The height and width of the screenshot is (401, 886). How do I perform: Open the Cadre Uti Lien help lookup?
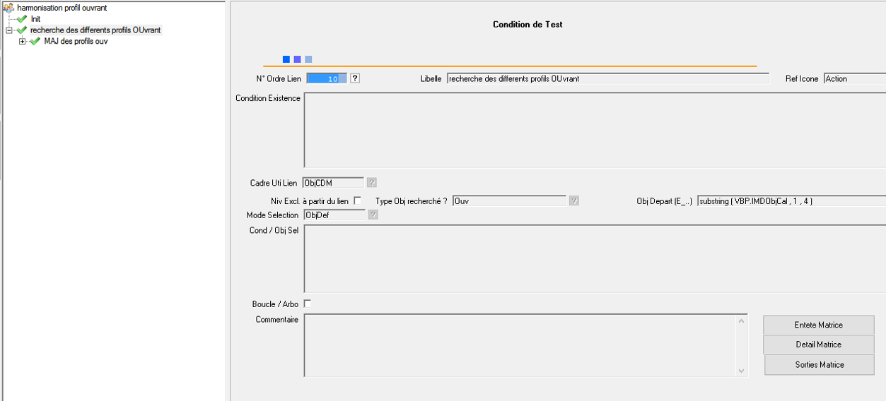coord(372,183)
